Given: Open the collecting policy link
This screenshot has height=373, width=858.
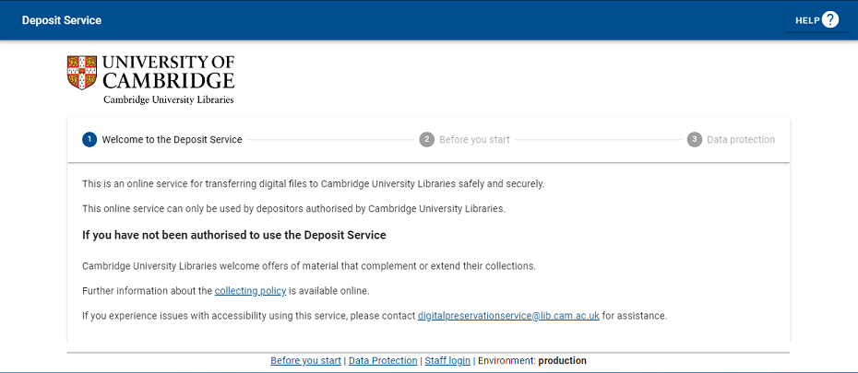Looking at the screenshot, I should point(251,291).
